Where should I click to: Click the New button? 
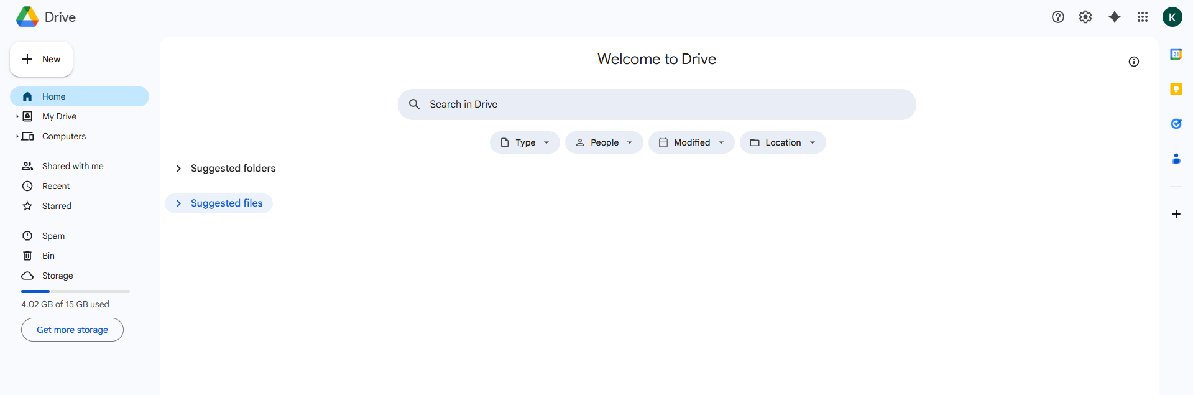42,59
